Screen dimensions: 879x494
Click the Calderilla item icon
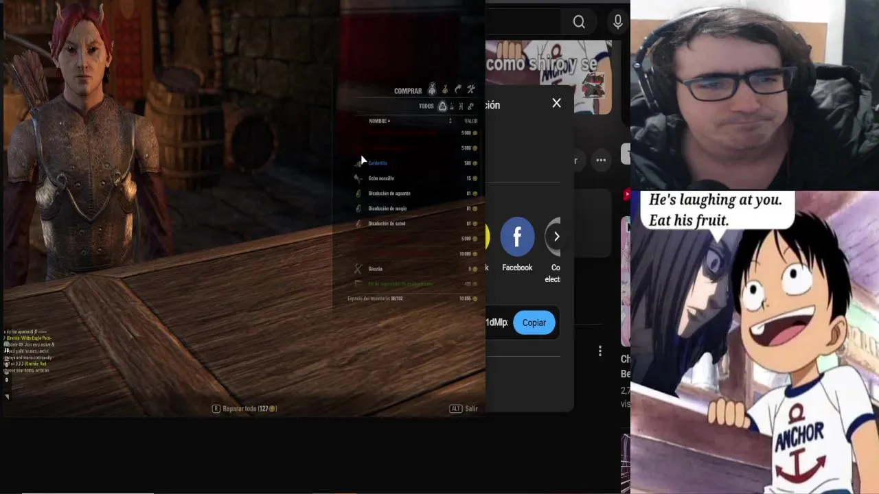point(358,163)
